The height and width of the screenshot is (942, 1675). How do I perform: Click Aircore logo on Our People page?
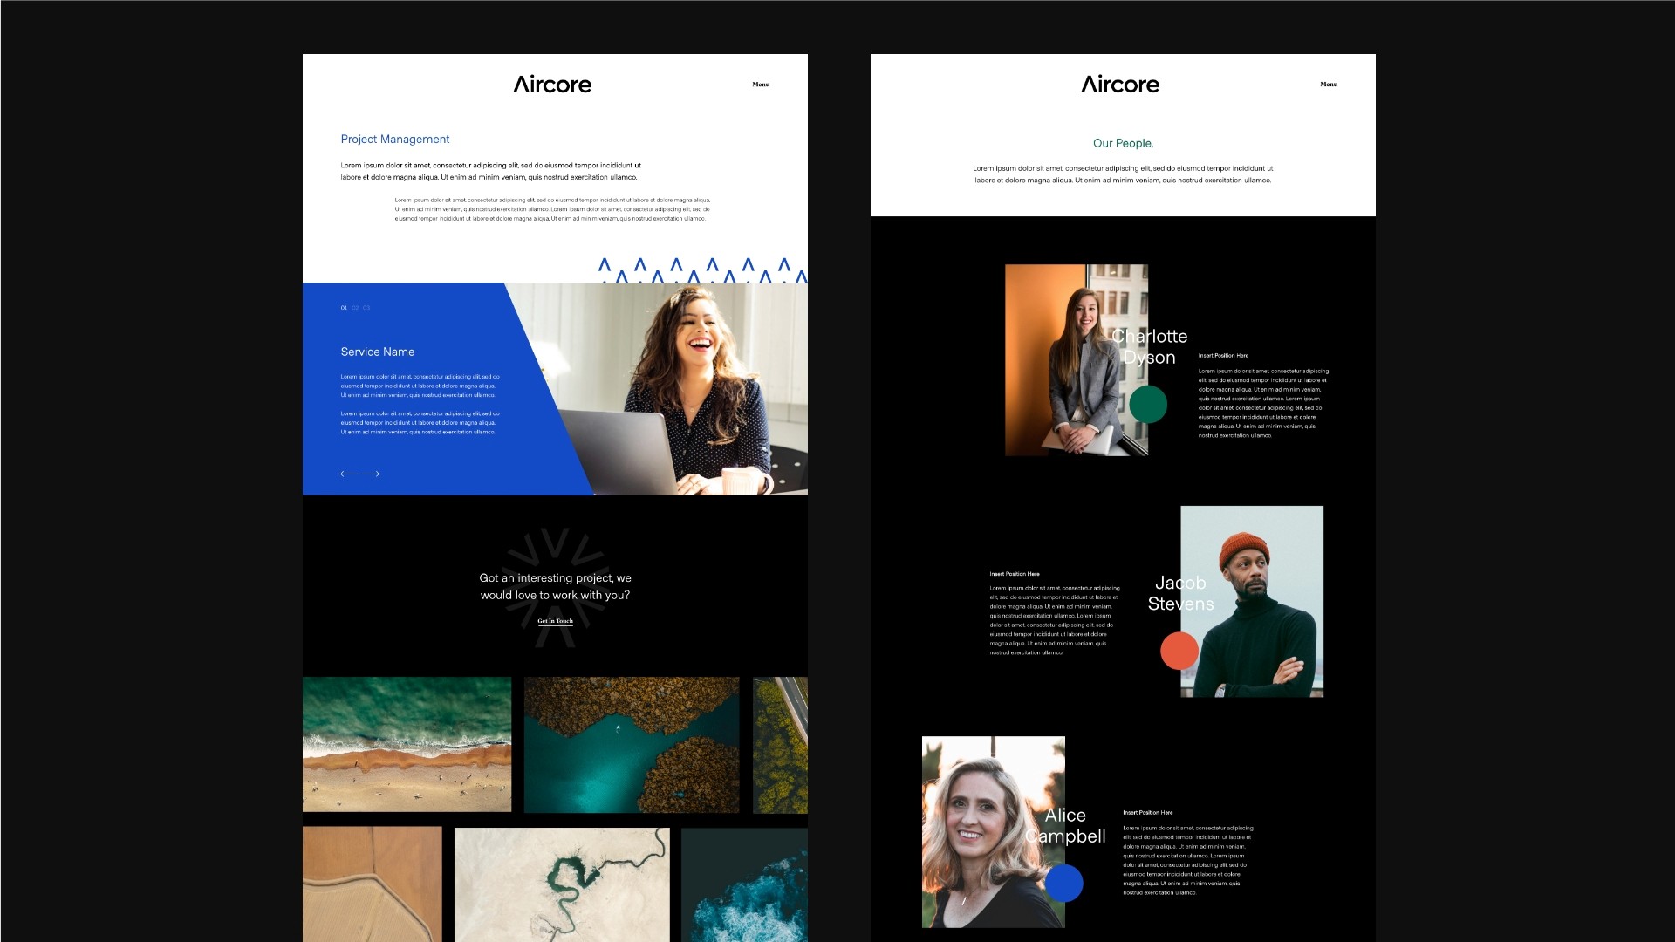pyautogui.click(x=1120, y=85)
